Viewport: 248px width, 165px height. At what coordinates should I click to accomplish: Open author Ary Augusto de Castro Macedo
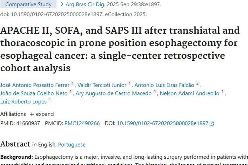pos(113,93)
